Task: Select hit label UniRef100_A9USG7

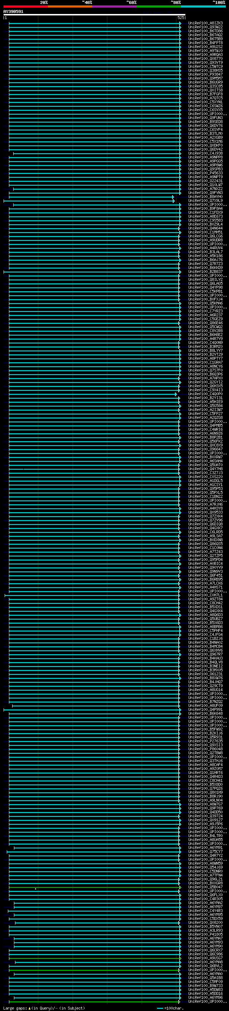Action: click(x=205, y=958)
